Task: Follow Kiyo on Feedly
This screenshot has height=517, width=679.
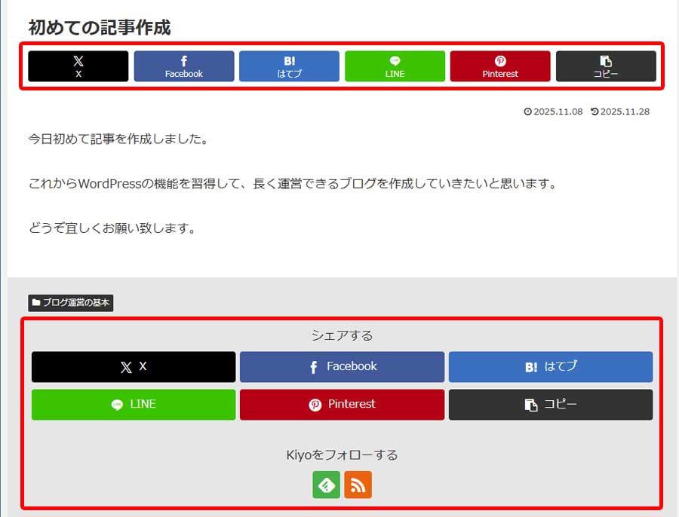Action: (327, 485)
